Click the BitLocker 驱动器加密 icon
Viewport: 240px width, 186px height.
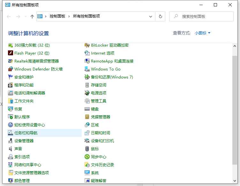tap(87, 45)
